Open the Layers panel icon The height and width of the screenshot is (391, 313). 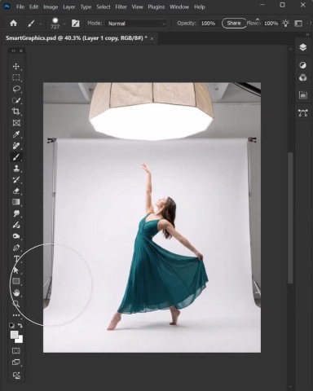303,47
